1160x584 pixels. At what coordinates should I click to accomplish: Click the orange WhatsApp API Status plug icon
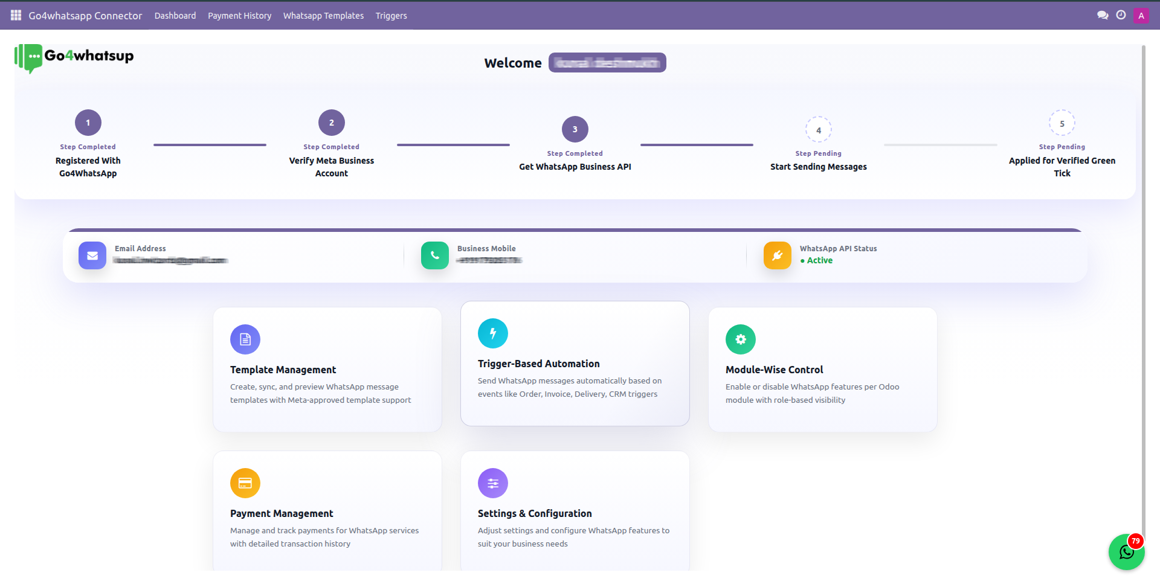(777, 255)
